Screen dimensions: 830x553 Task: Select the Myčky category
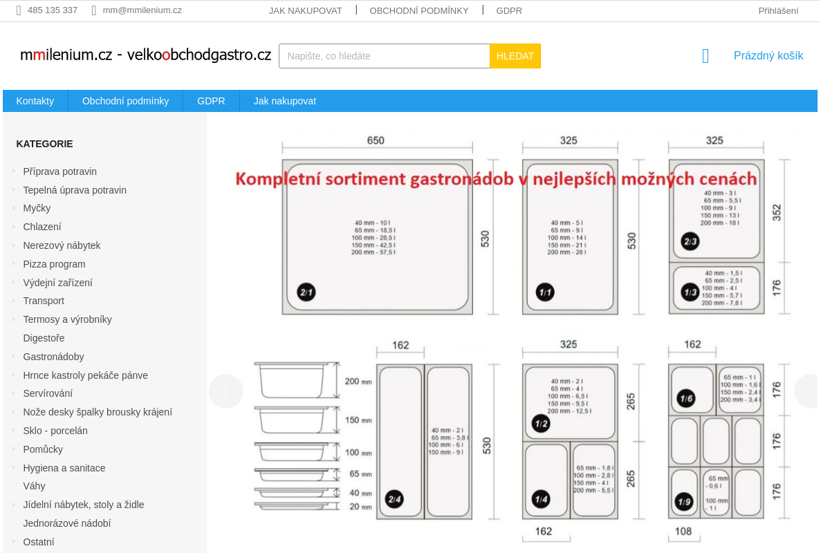37,208
